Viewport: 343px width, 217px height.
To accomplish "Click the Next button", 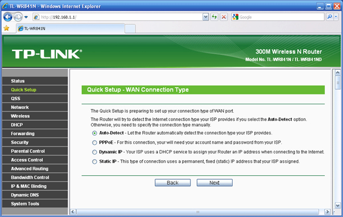I will (214, 183).
